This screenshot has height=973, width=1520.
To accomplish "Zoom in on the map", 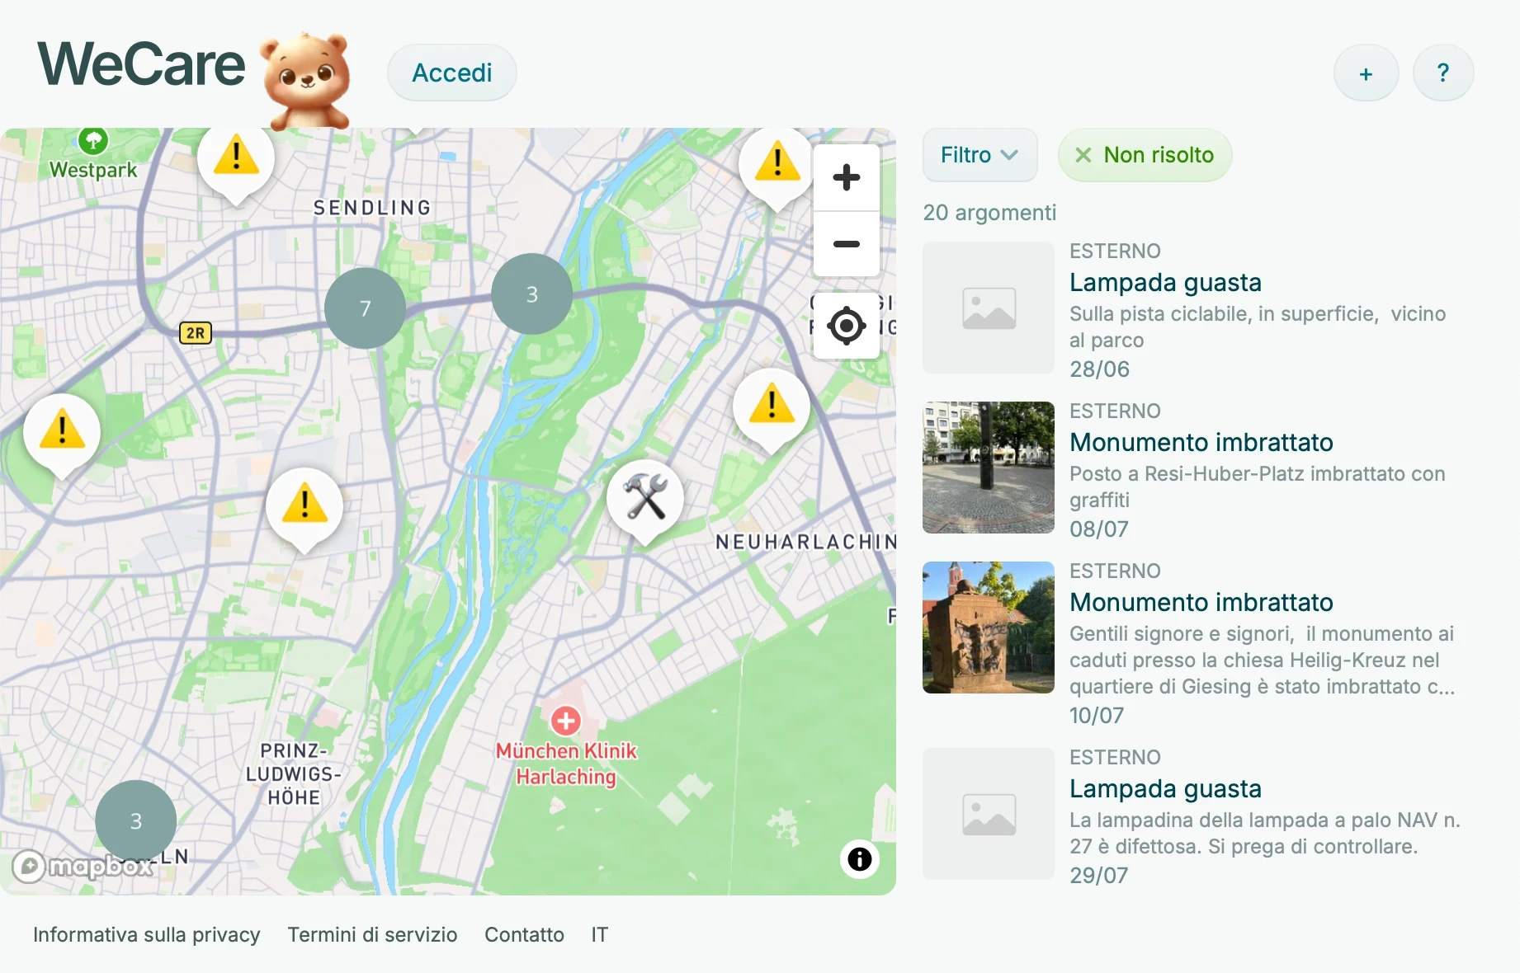I will point(846,176).
